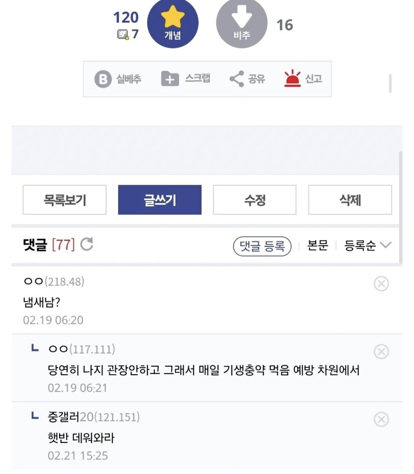Open the 목록보기 post list
This screenshot has width=414, height=474.
(65, 200)
